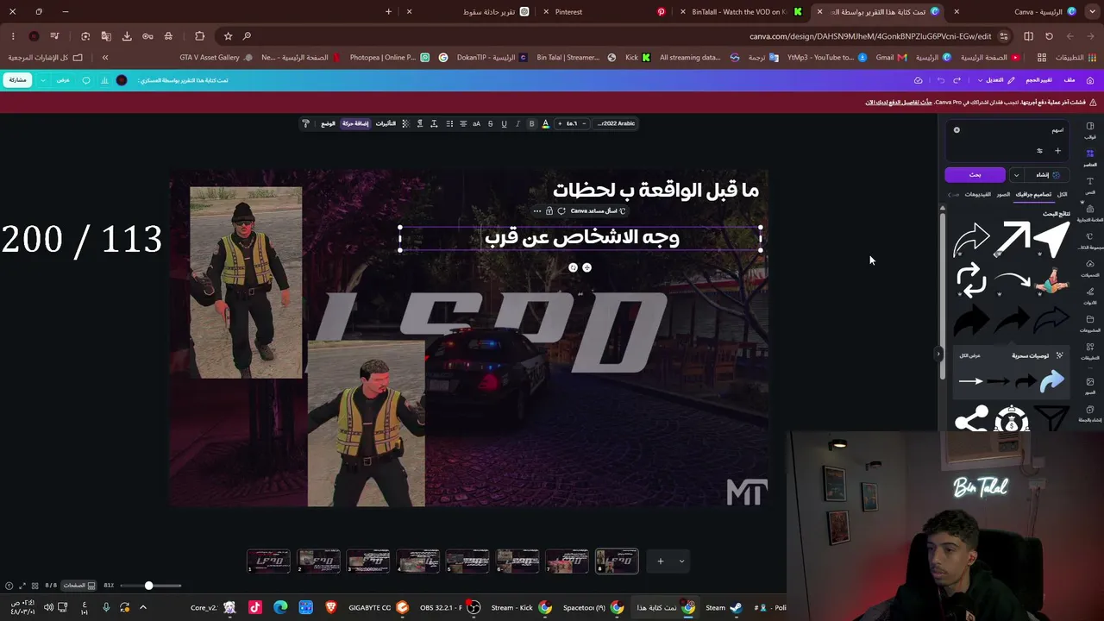This screenshot has height=621, width=1104.
Task: Select the Photos (الصور) results tab
Action: point(1003,194)
